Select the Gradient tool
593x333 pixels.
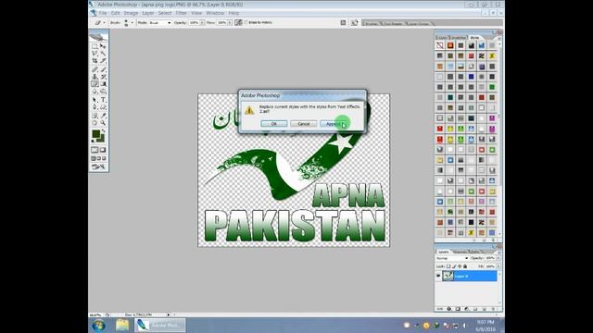[x=103, y=84]
